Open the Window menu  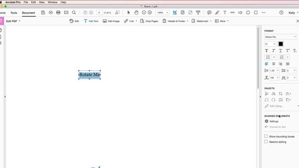tap(52, 2)
